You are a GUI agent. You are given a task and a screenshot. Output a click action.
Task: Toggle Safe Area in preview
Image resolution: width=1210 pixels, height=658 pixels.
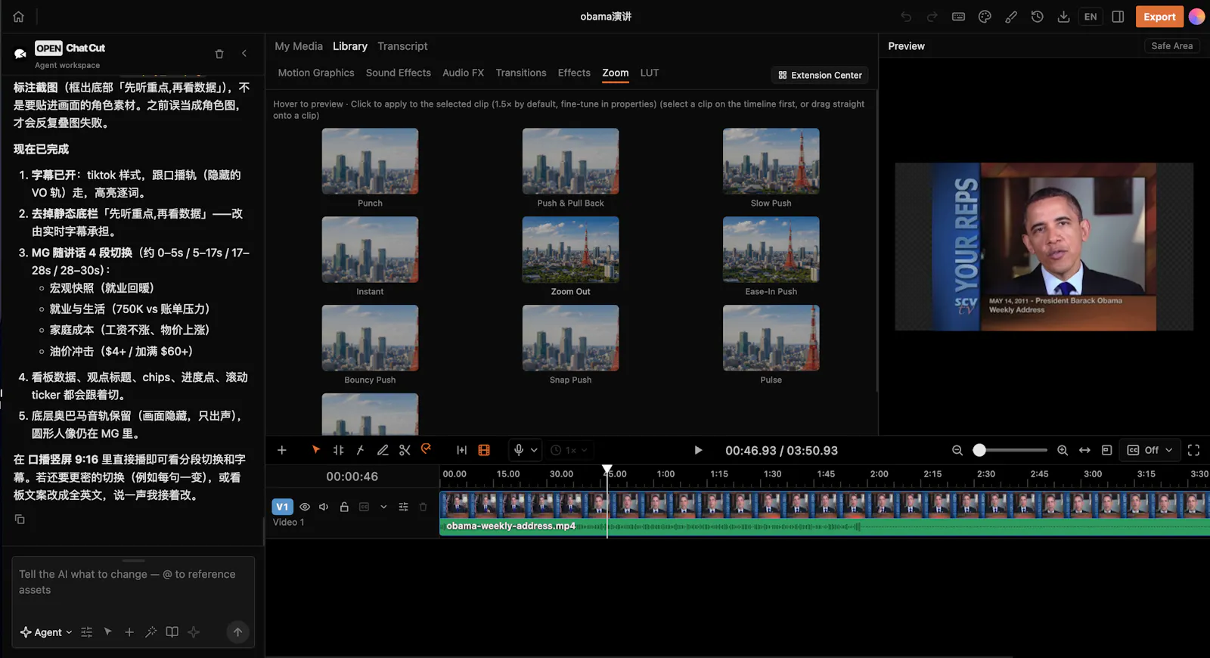[1171, 46]
